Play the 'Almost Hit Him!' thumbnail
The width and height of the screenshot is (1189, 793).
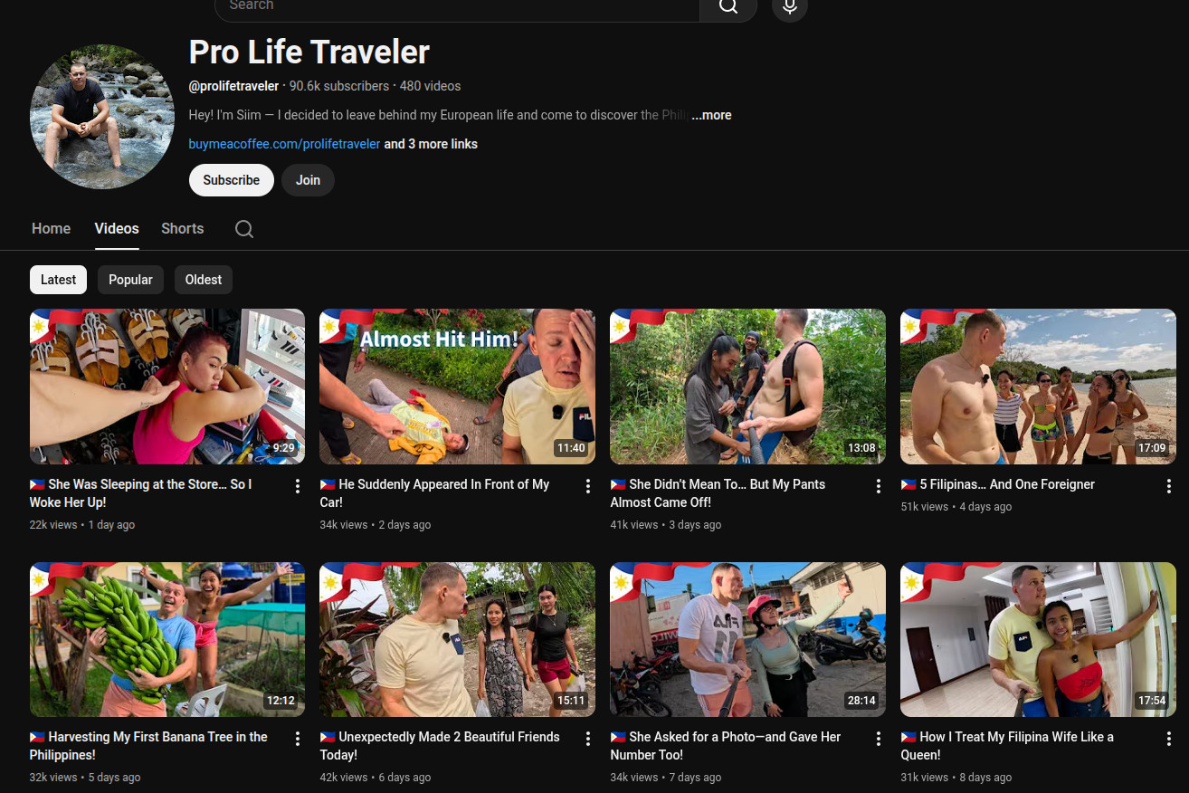coord(458,387)
